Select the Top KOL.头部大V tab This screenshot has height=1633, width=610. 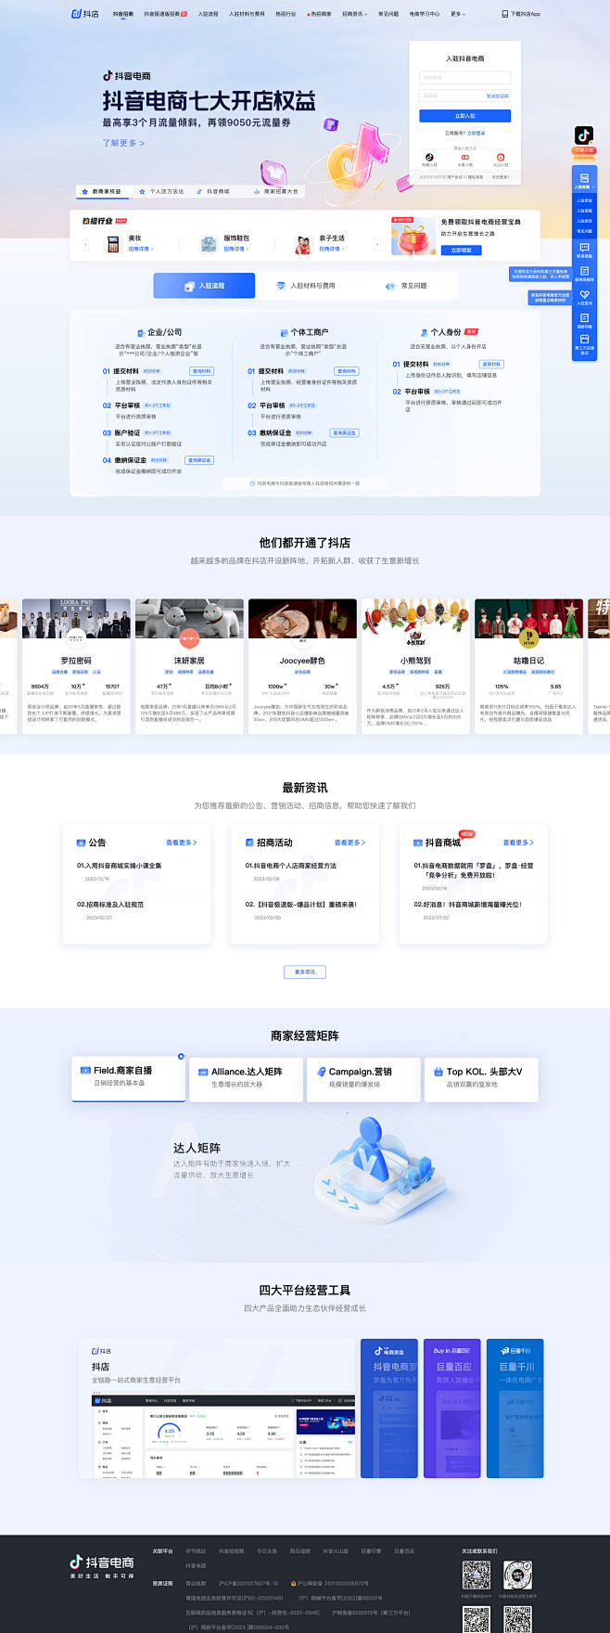(x=482, y=1078)
